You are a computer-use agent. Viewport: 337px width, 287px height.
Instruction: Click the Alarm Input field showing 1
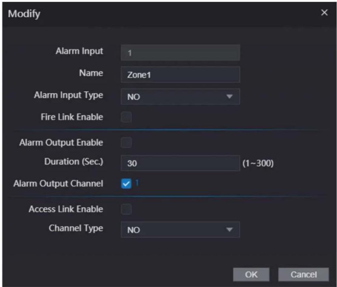click(180, 53)
